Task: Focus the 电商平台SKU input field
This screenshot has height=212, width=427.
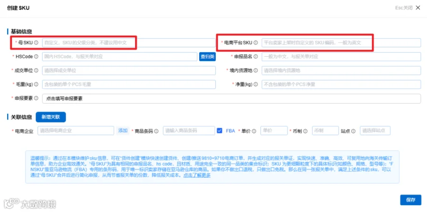Action: click(x=341, y=43)
